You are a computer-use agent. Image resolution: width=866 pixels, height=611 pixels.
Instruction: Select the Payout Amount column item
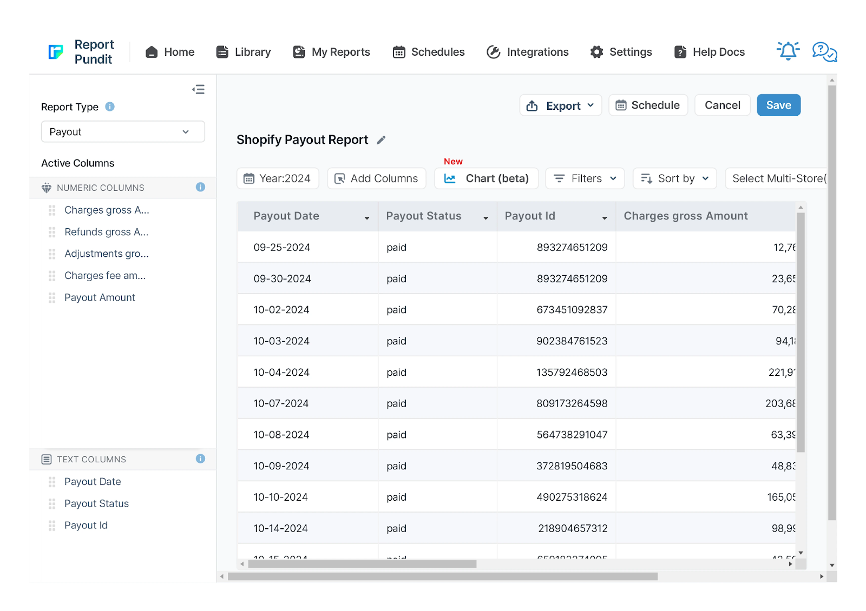[x=100, y=297]
